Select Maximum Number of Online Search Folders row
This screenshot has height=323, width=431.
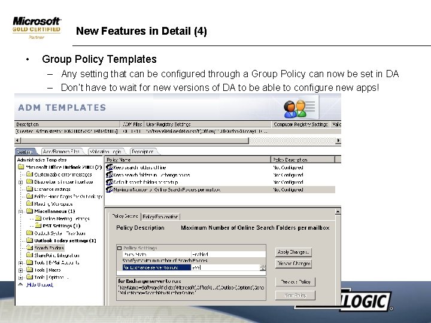[x=220, y=189]
